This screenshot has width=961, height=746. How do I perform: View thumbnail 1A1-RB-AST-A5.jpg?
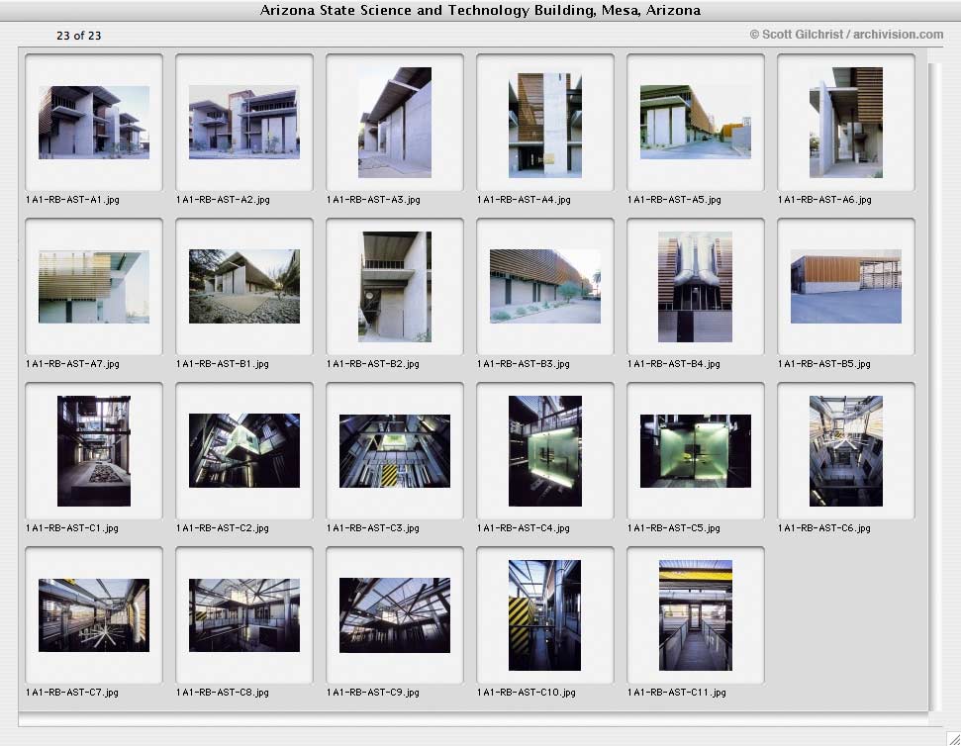[696, 123]
